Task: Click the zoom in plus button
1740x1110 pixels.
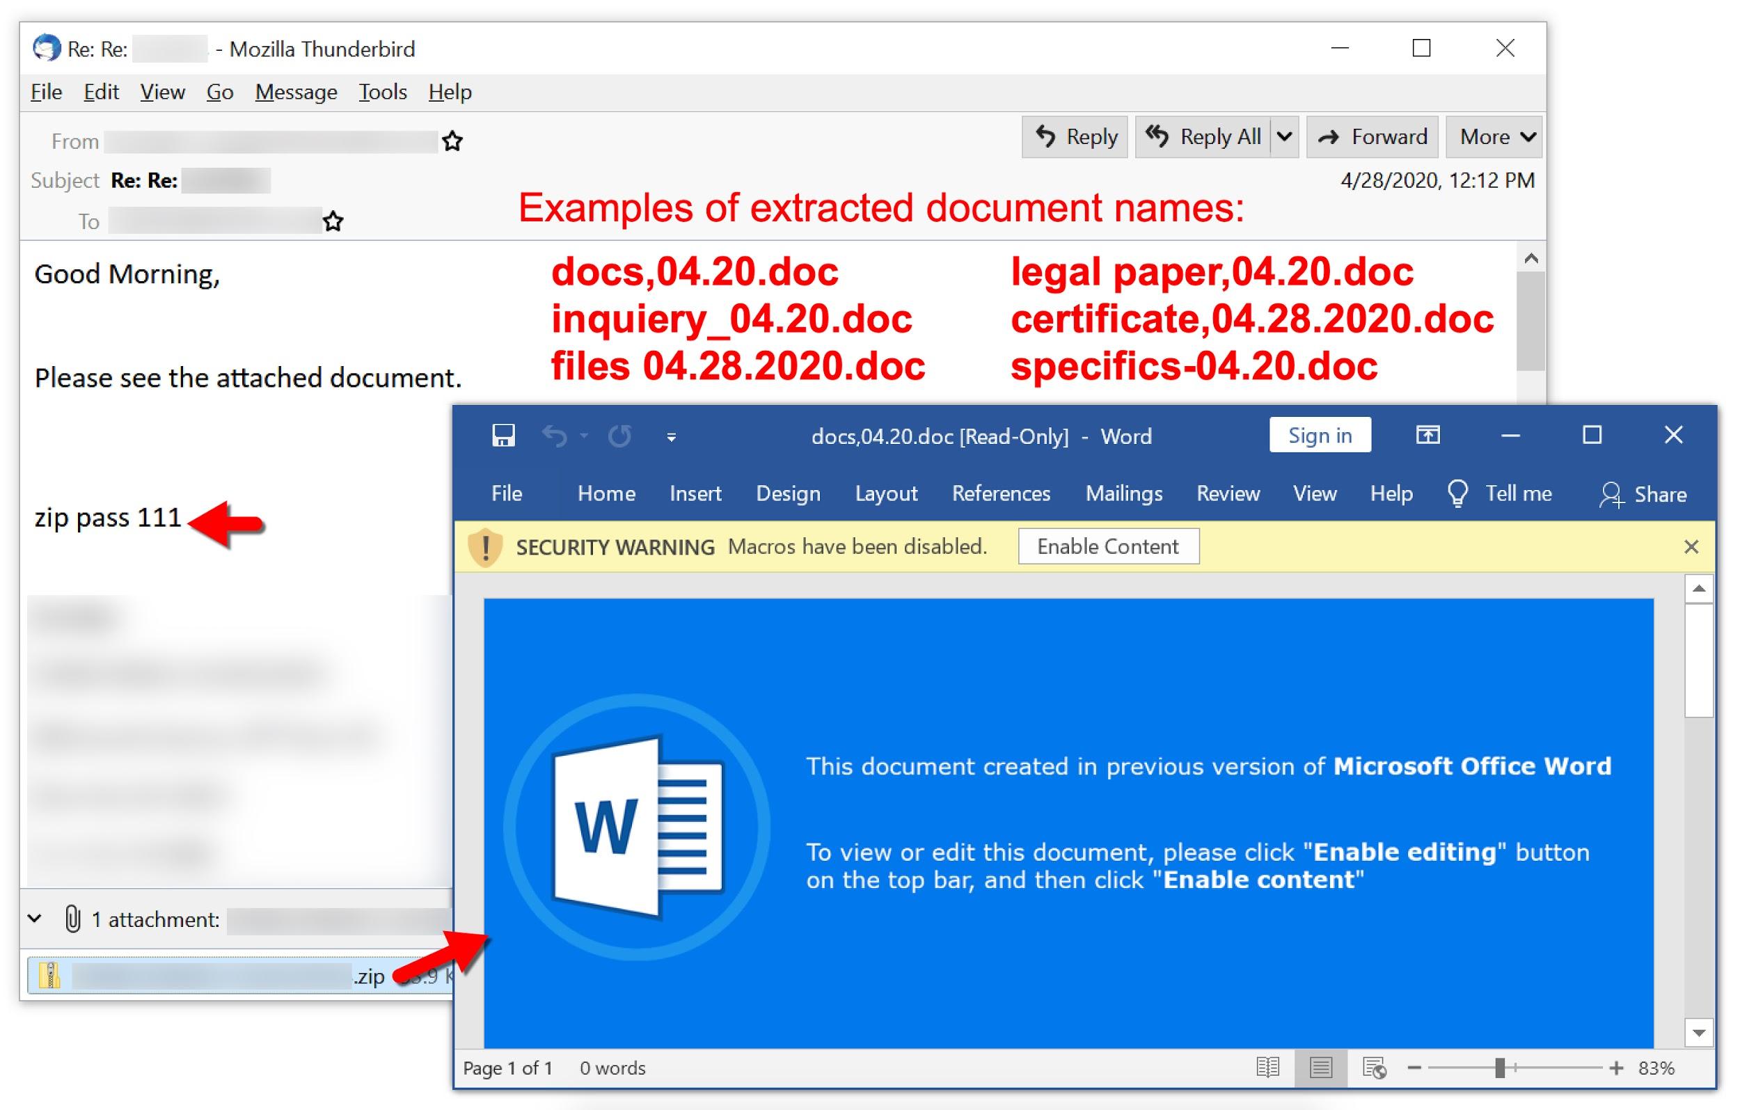Action: click(1615, 1068)
